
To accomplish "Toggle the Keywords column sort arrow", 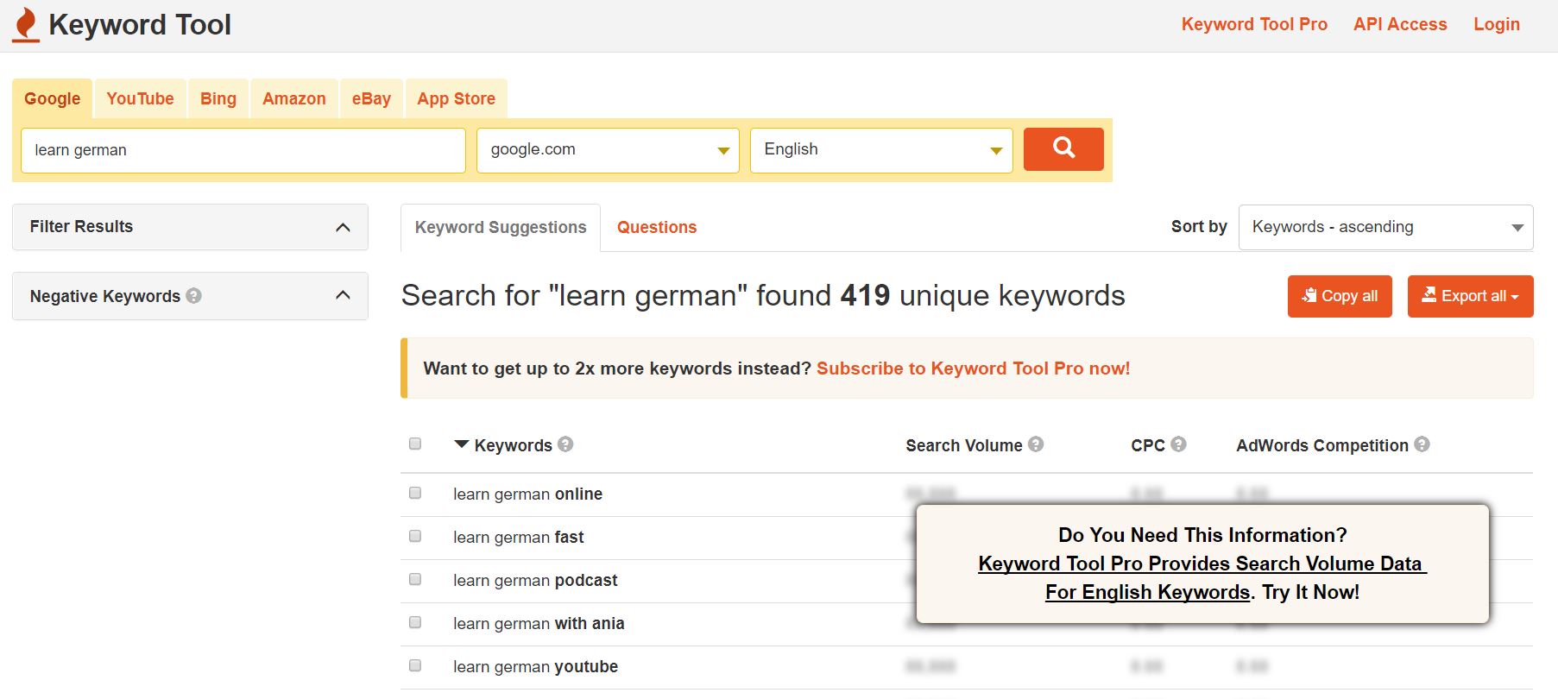I will click(462, 444).
